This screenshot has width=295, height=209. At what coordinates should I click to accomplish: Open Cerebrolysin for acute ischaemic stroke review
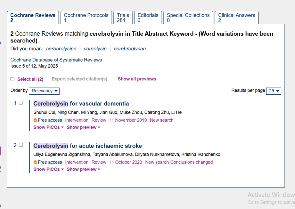click(x=88, y=146)
